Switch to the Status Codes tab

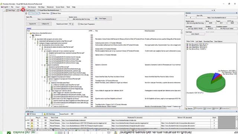coord(190,41)
